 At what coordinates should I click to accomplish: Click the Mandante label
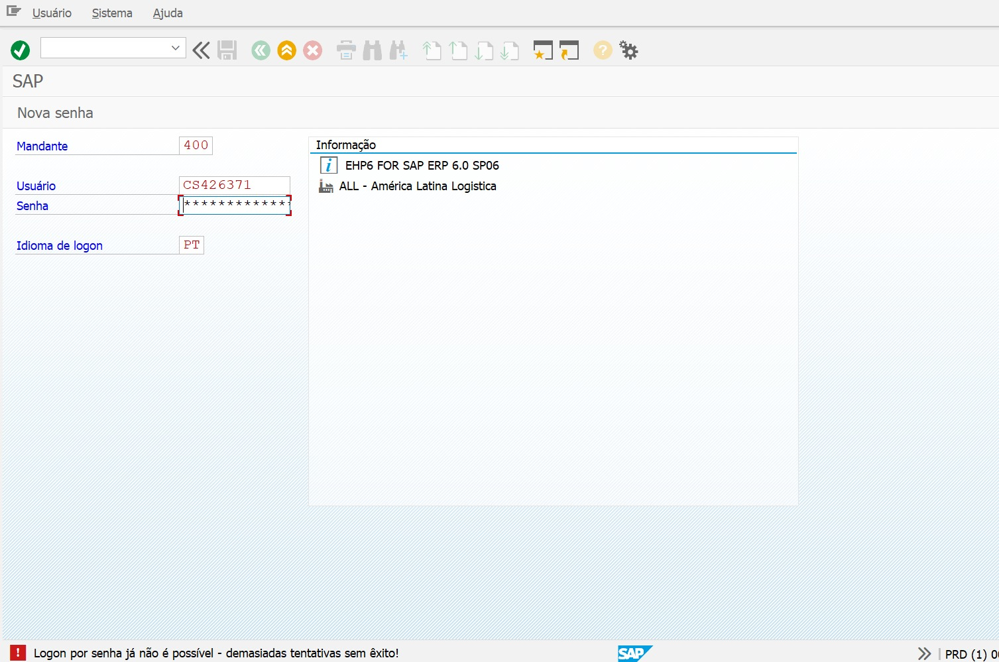[x=42, y=146]
